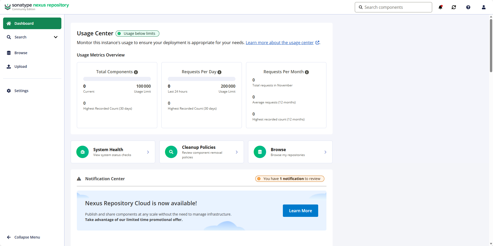Open Cleanup Policies card arrow
The image size is (493, 246).
[x=237, y=152]
